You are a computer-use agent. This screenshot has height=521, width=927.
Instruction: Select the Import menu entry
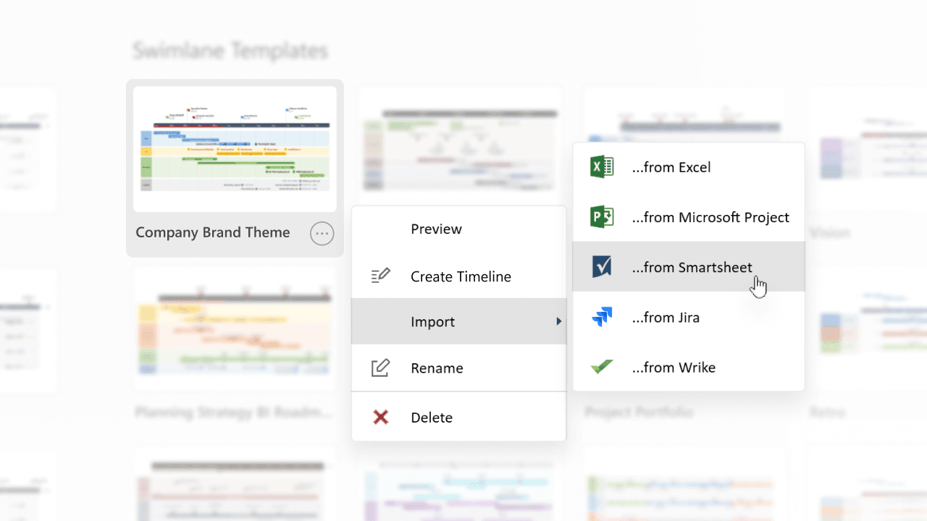(458, 321)
